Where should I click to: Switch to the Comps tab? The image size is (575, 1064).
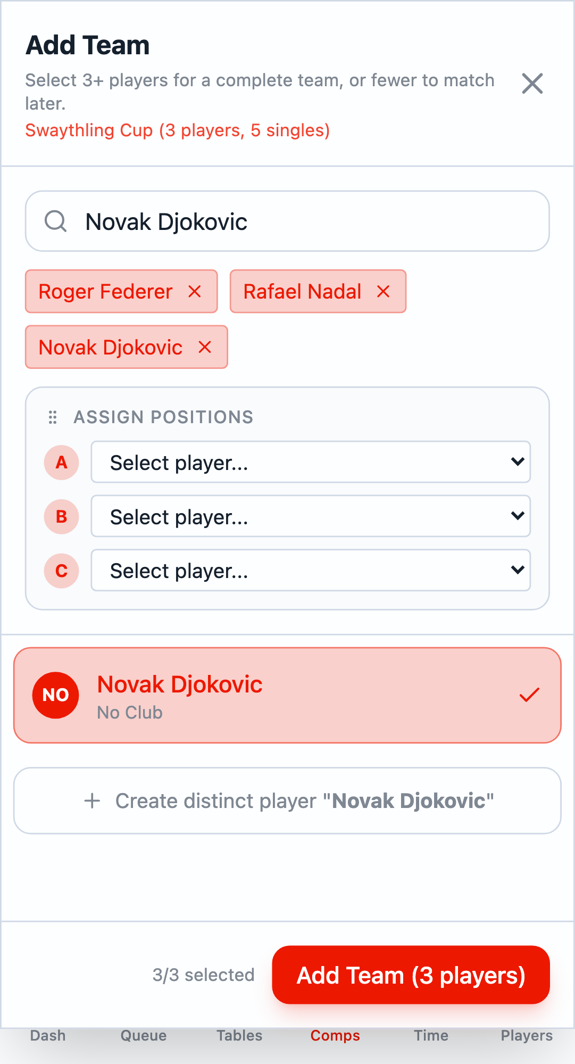[335, 1035]
